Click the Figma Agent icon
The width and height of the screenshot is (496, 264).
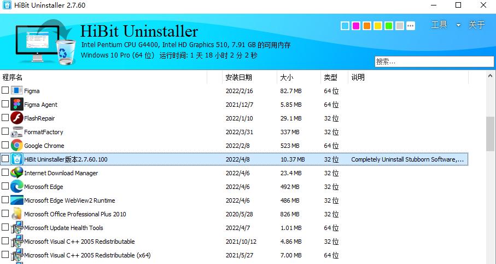(17, 104)
